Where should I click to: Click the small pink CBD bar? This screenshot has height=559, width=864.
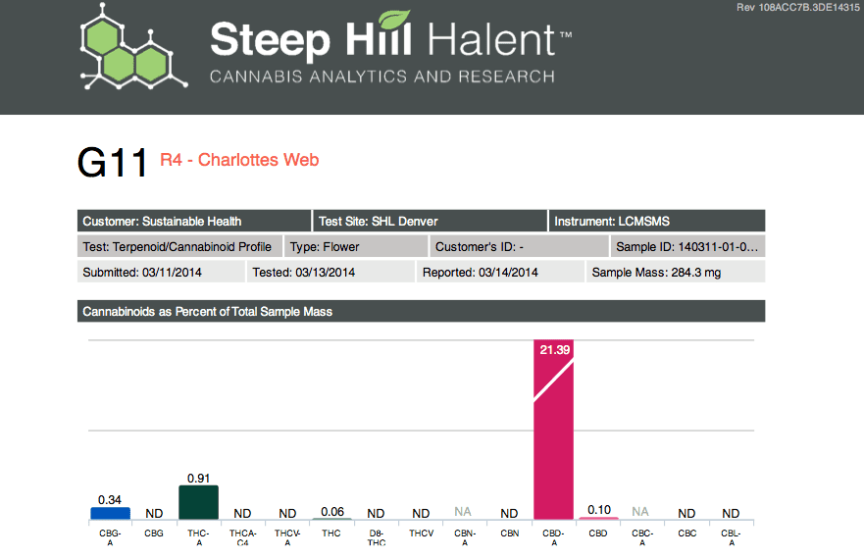(x=598, y=518)
